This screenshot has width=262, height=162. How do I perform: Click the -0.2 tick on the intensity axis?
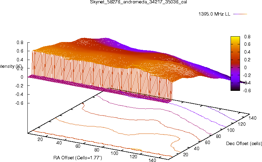tap(19, 86)
